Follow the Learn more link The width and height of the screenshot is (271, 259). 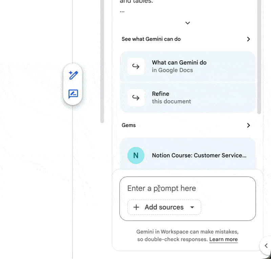click(223, 239)
